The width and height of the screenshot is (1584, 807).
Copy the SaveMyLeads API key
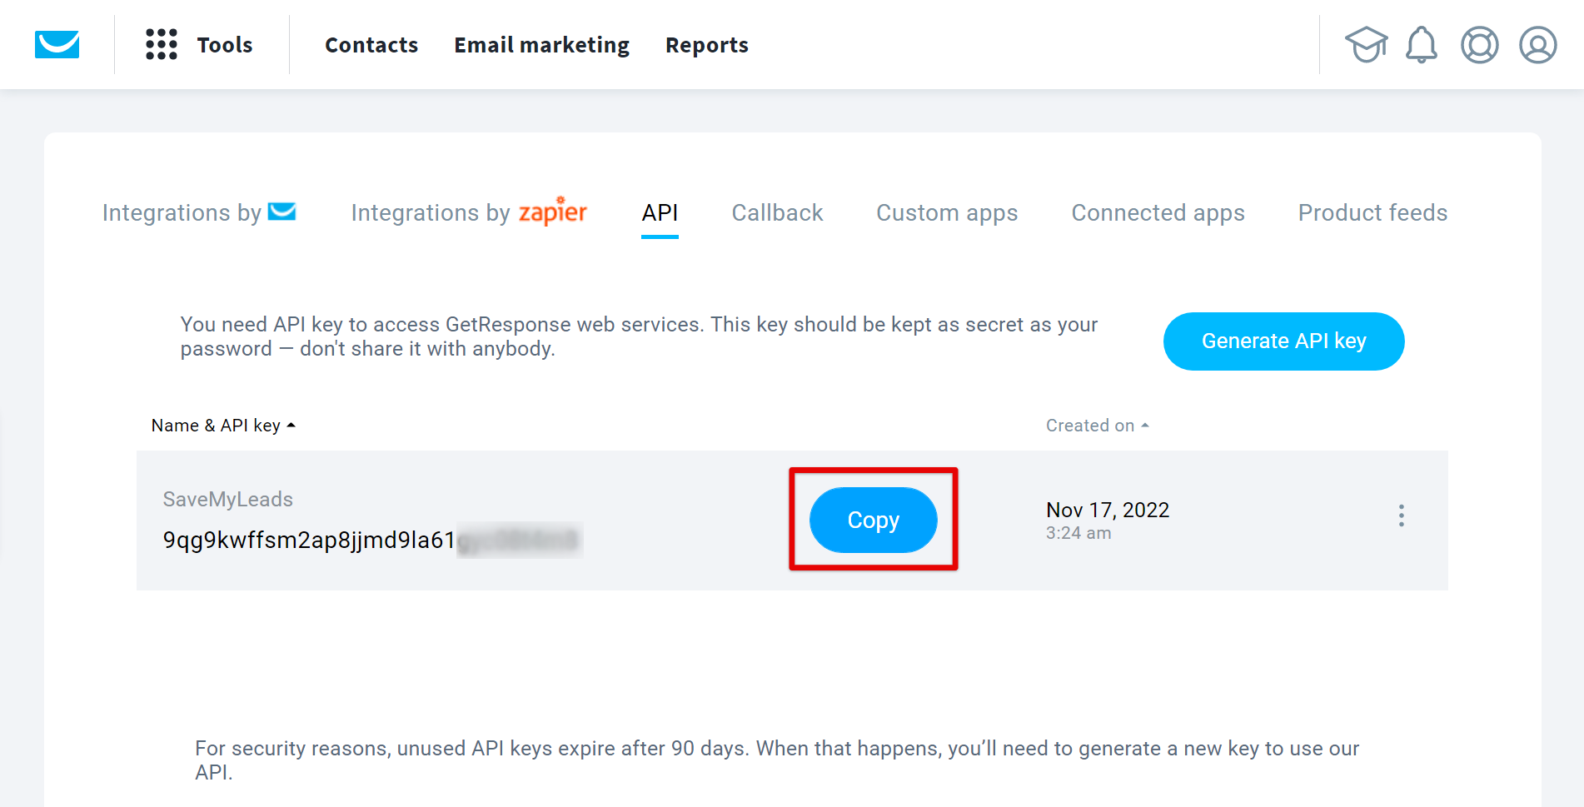pyautogui.click(x=873, y=520)
